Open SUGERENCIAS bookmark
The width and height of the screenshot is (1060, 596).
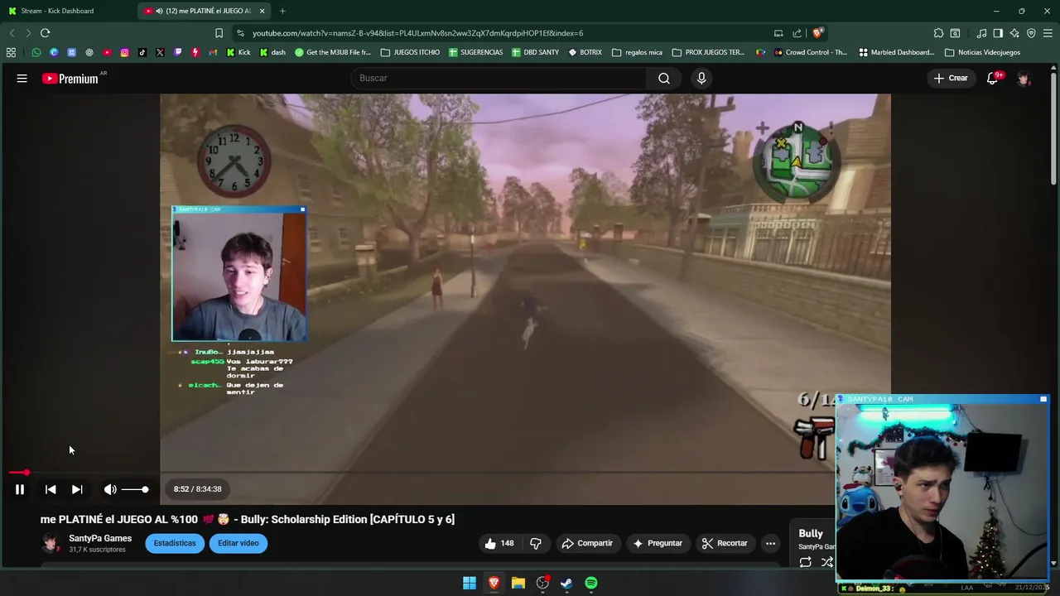475,52
